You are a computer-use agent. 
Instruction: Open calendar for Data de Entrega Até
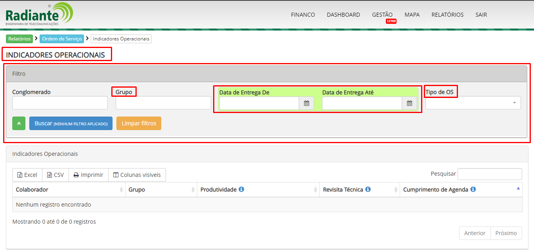(x=409, y=103)
